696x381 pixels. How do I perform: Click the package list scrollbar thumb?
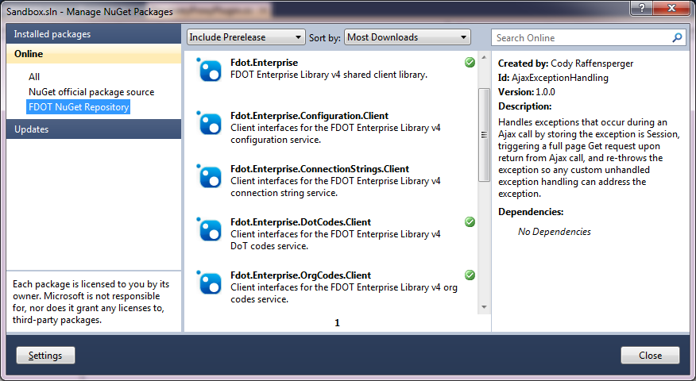[484, 135]
